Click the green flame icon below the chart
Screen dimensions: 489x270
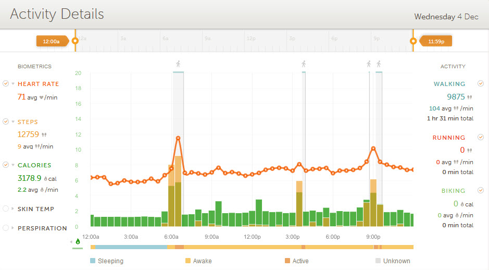pos(78,241)
